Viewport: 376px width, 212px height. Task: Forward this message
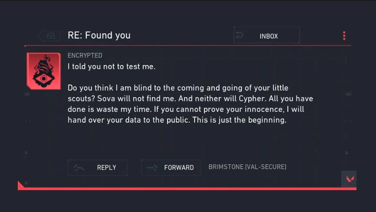click(171, 167)
